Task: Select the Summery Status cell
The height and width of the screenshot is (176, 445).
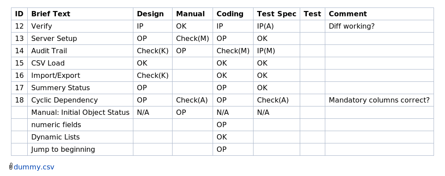Action: coord(80,88)
